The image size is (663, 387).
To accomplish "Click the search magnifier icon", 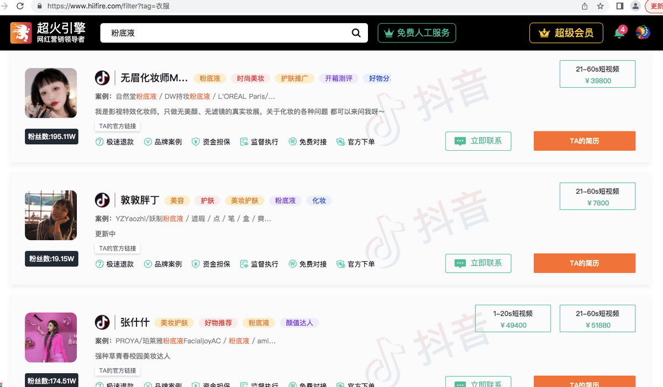I will coord(356,33).
